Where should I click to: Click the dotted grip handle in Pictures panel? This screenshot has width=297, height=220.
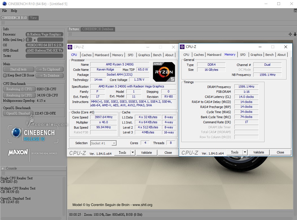click(x=70, y=34)
